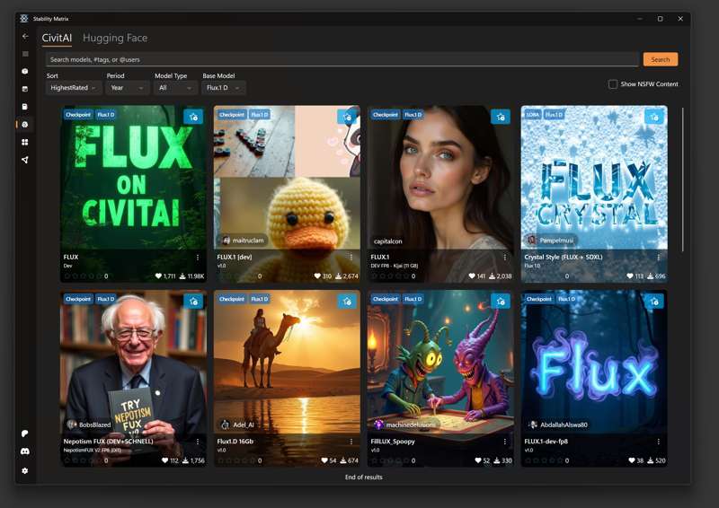The width and height of the screenshot is (719, 508).
Task: Open the Base Model dropdown showing Flux.1 D
Action: pyautogui.click(x=224, y=88)
